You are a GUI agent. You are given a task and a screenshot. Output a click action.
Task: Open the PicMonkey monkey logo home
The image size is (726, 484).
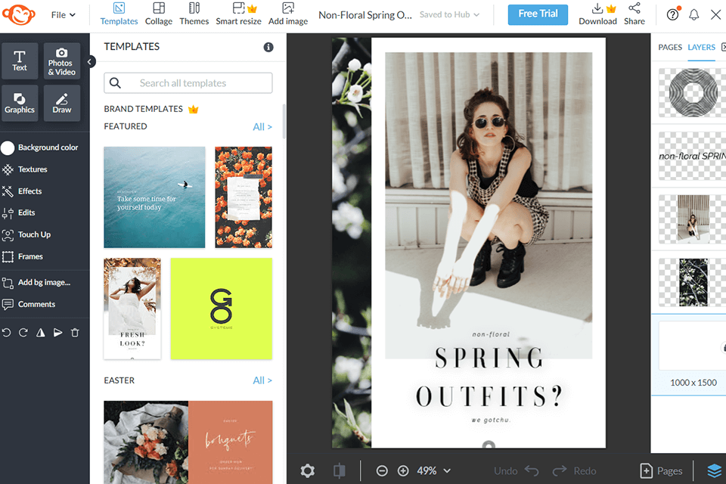point(18,14)
